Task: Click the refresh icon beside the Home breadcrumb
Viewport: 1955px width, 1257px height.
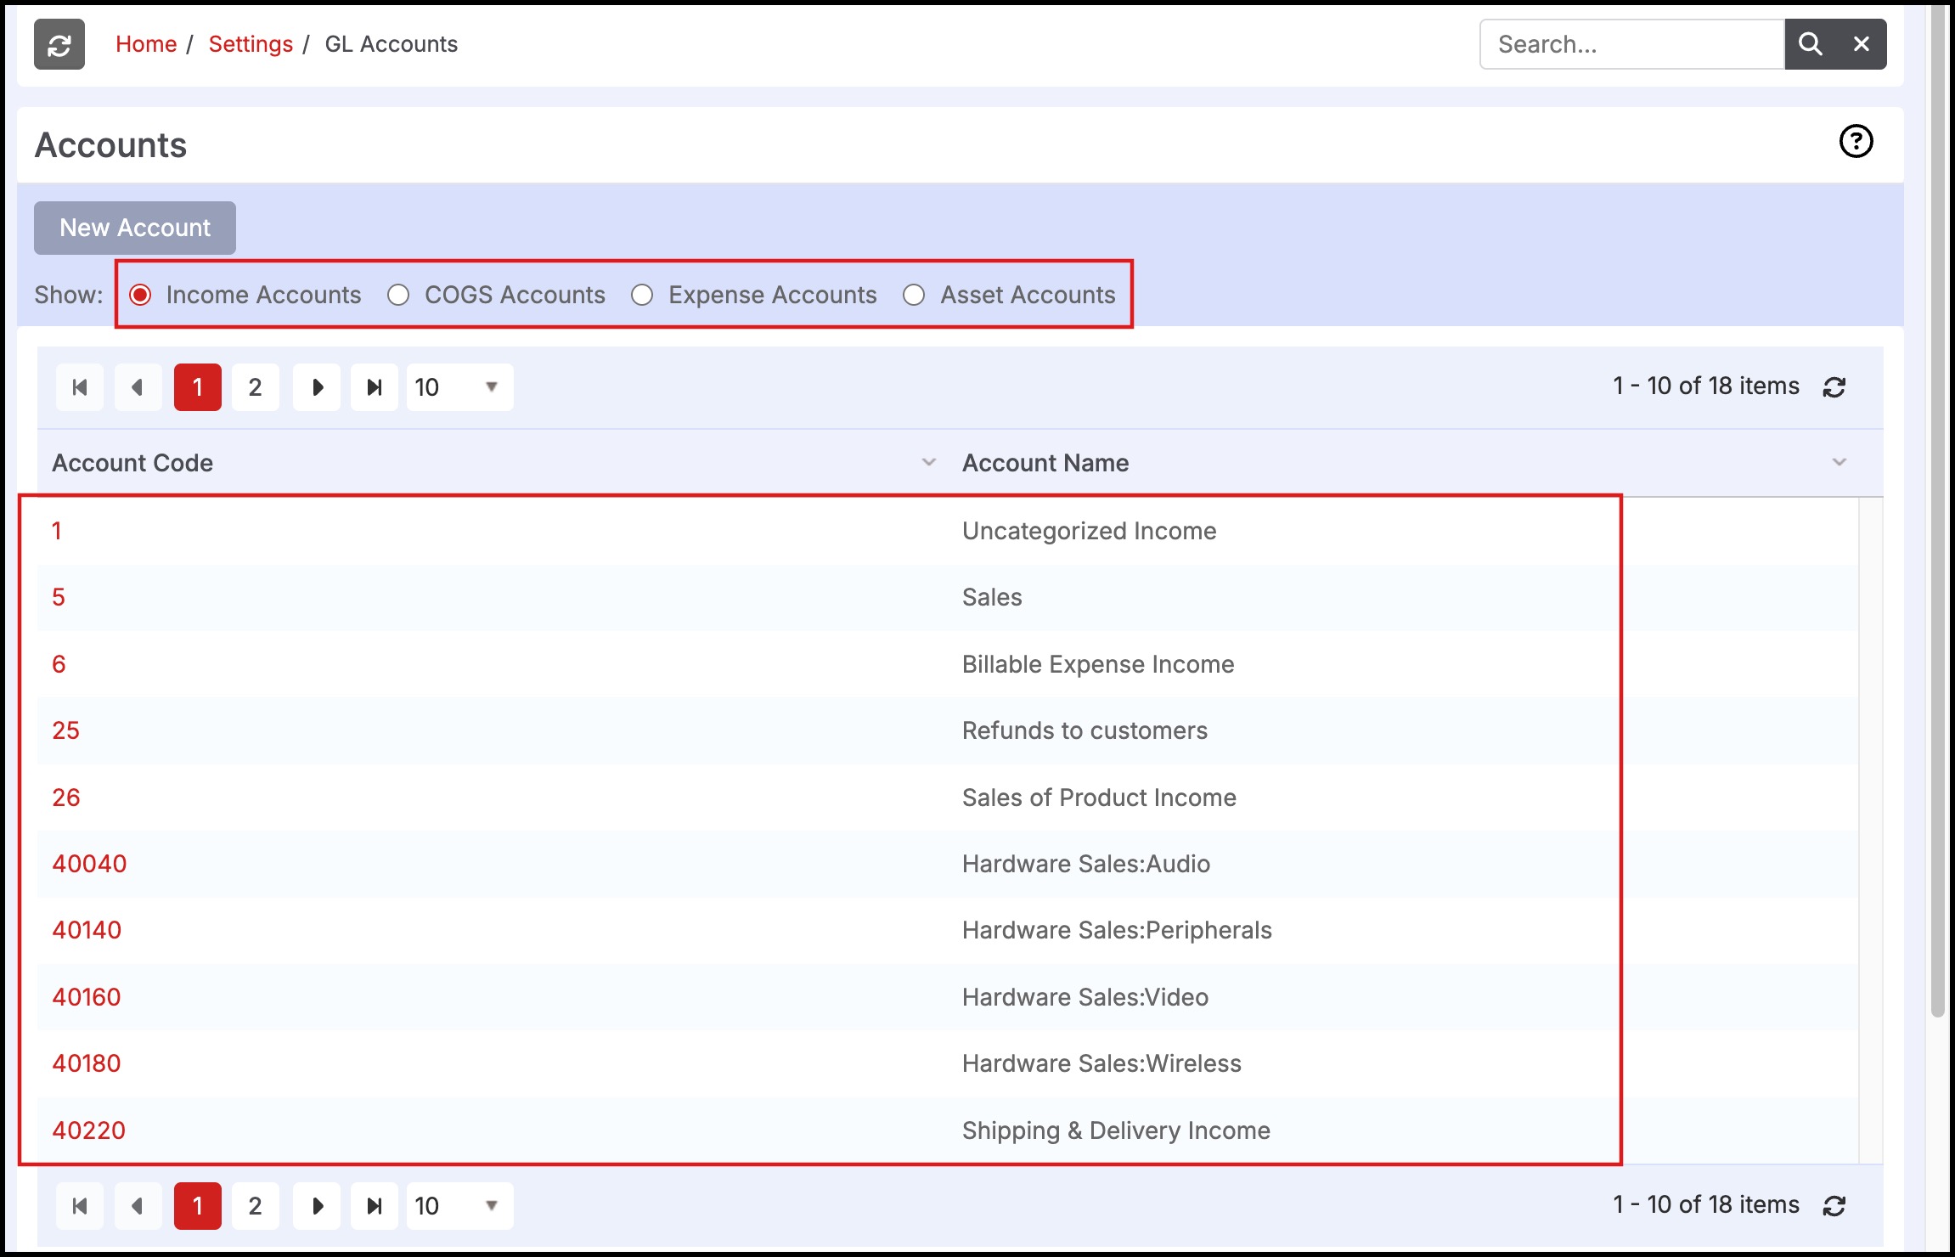Action: [x=59, y=44]
